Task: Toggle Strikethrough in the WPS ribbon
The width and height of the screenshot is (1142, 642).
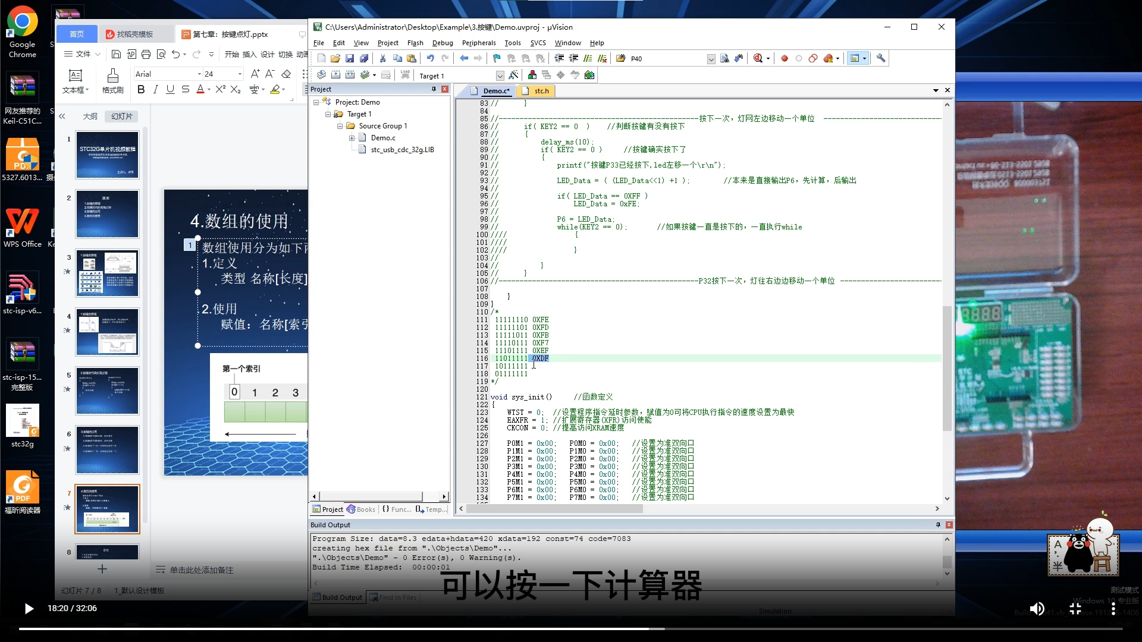Action: click(186, 89)
